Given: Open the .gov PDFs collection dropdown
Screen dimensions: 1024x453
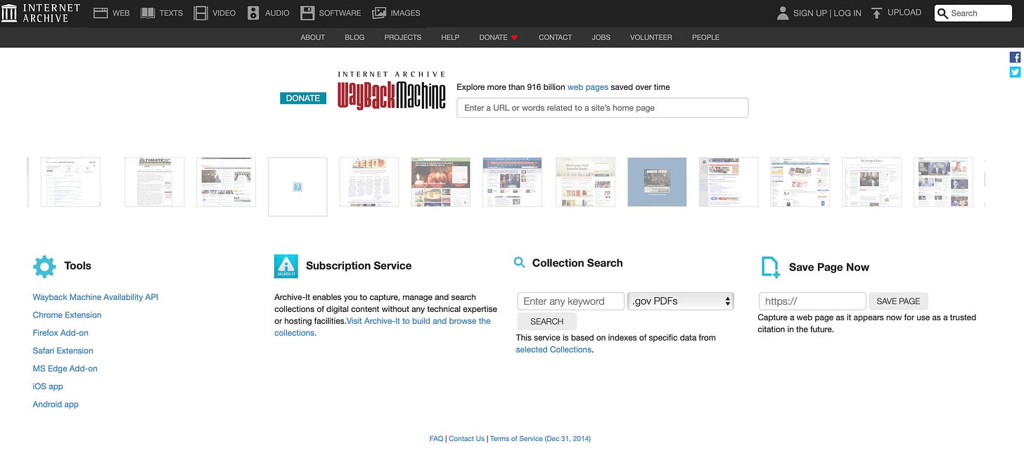Looking at the screenshot, I should pos(681,301).
